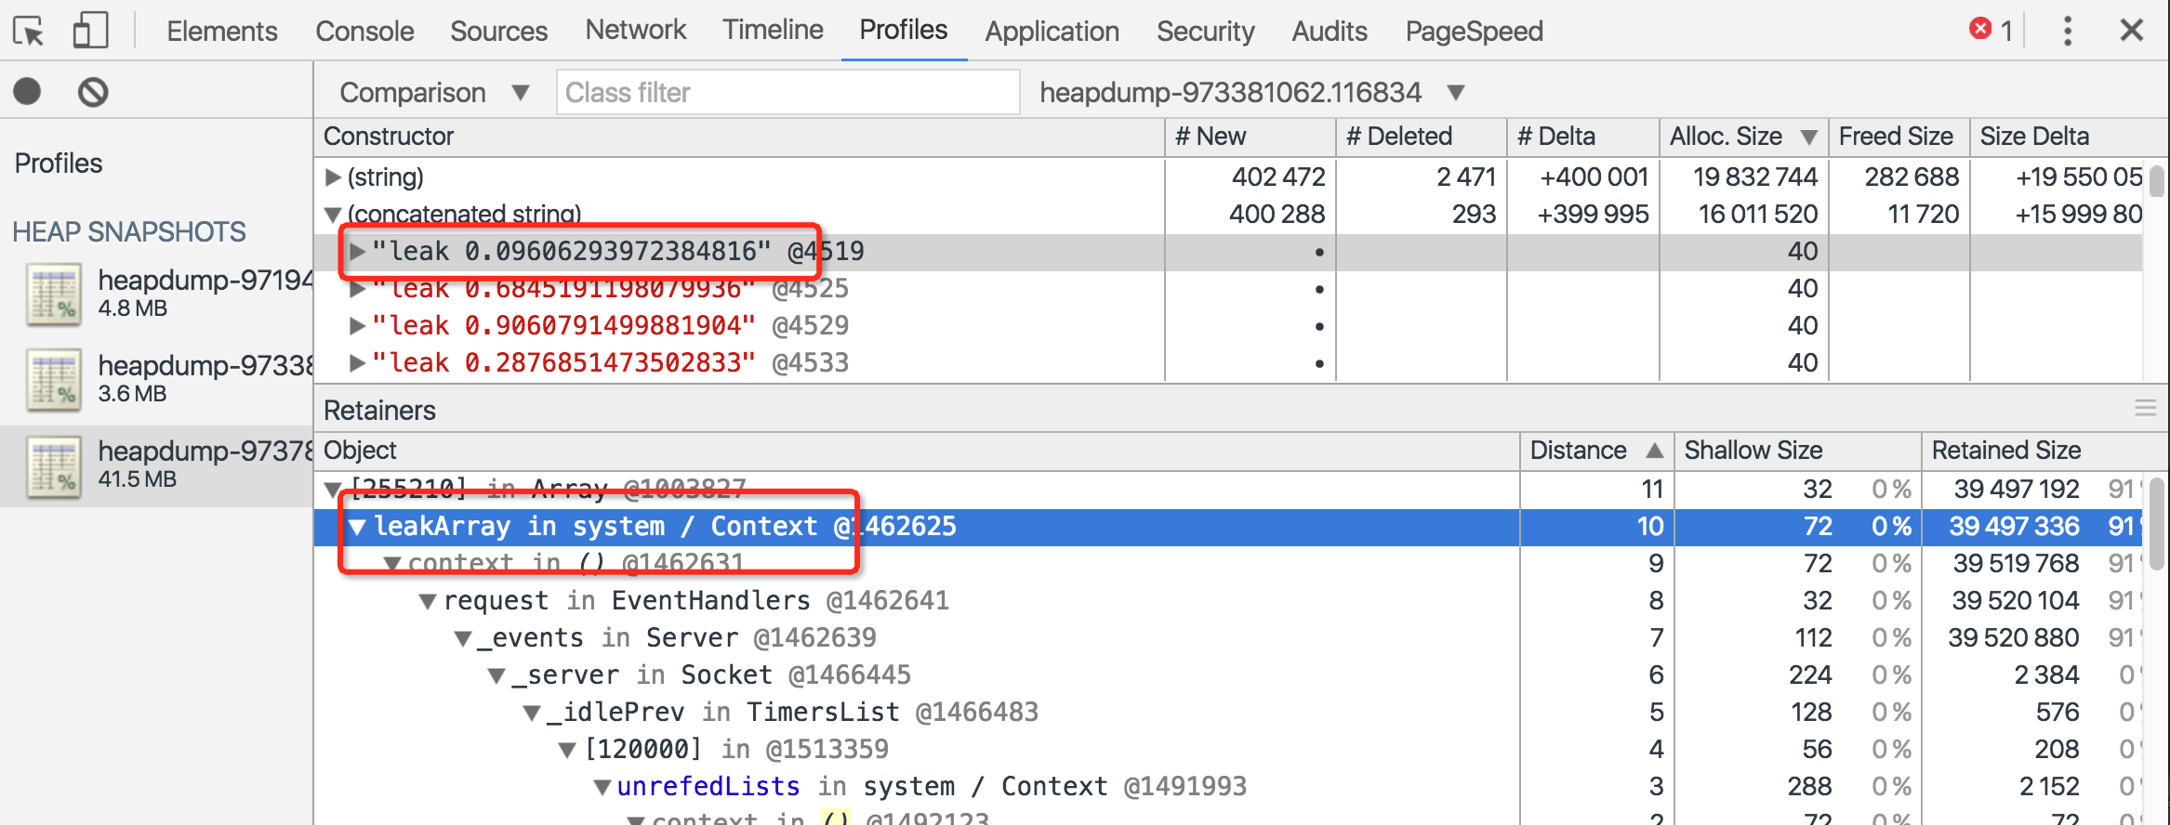Viewport: 2170px width, 825px height.
Task: Open the Security tab
Action: point(1205,31)
